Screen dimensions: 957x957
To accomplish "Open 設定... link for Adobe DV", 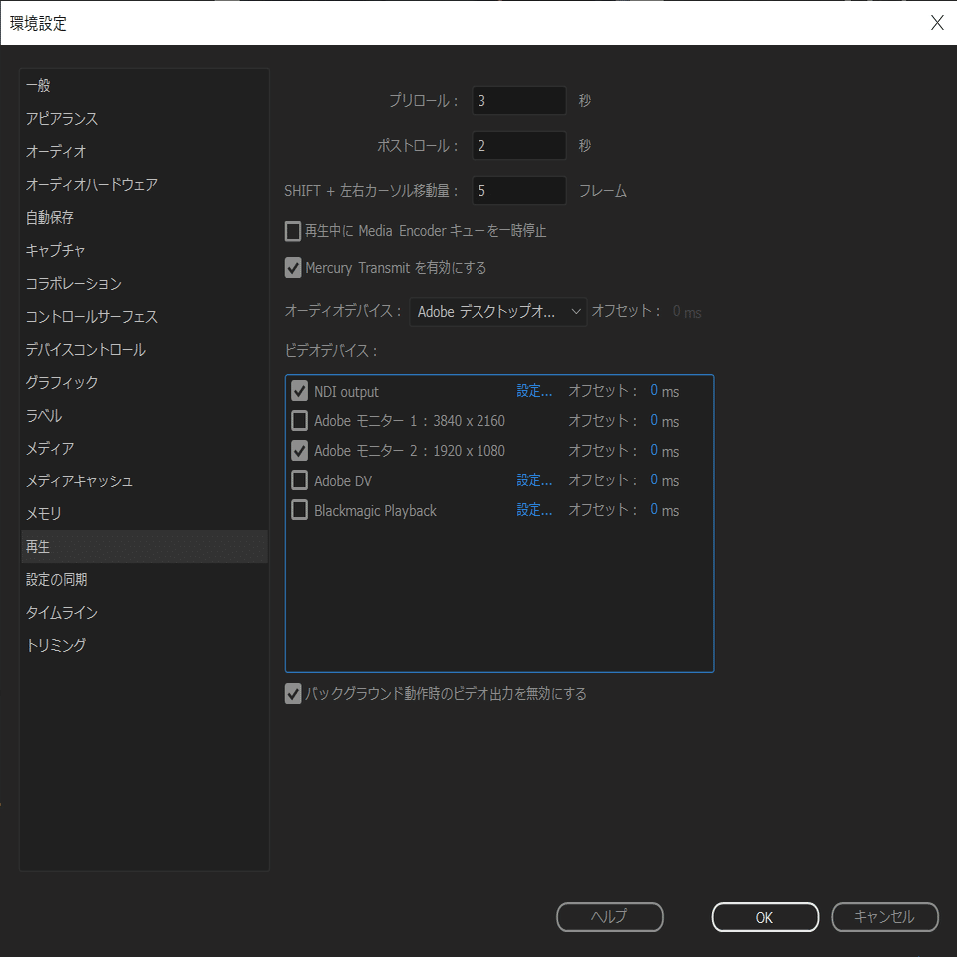I will click(534, 480).
